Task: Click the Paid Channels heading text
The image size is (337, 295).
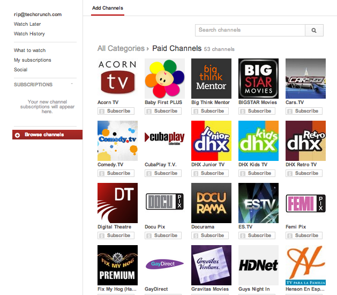Action: pos(177,48)
